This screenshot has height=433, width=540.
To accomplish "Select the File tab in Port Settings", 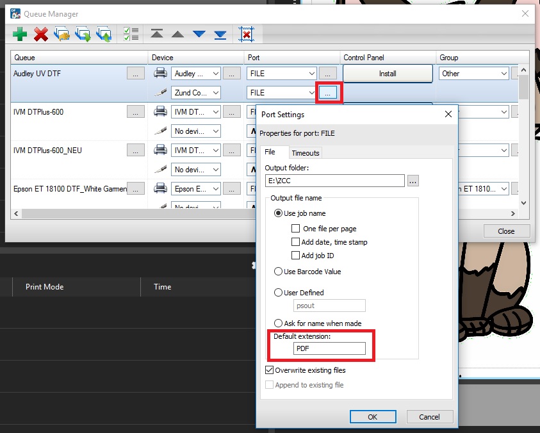I will pyautogui.click(x=270, y=152).
